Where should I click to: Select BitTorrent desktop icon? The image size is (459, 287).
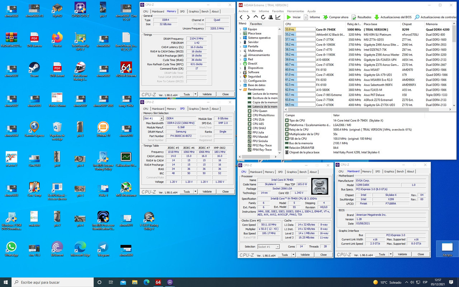(57, 249)
